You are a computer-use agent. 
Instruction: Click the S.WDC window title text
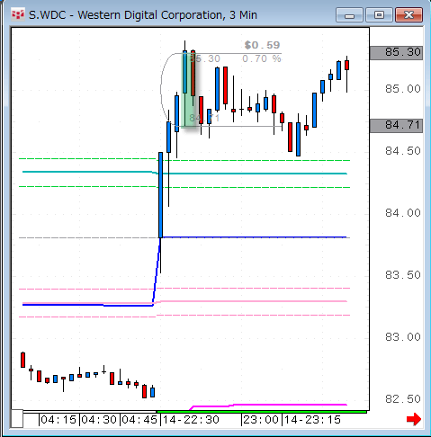pyautogui.click(x=143, y=15)
